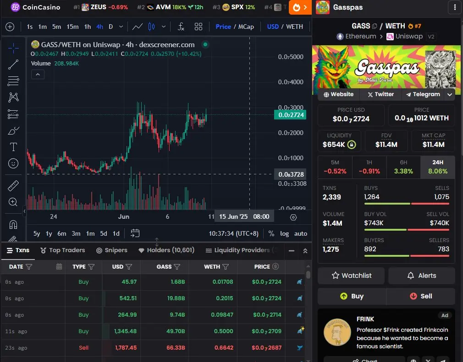
Task: Filter transactions by USD amount
Action: point(129,267)
